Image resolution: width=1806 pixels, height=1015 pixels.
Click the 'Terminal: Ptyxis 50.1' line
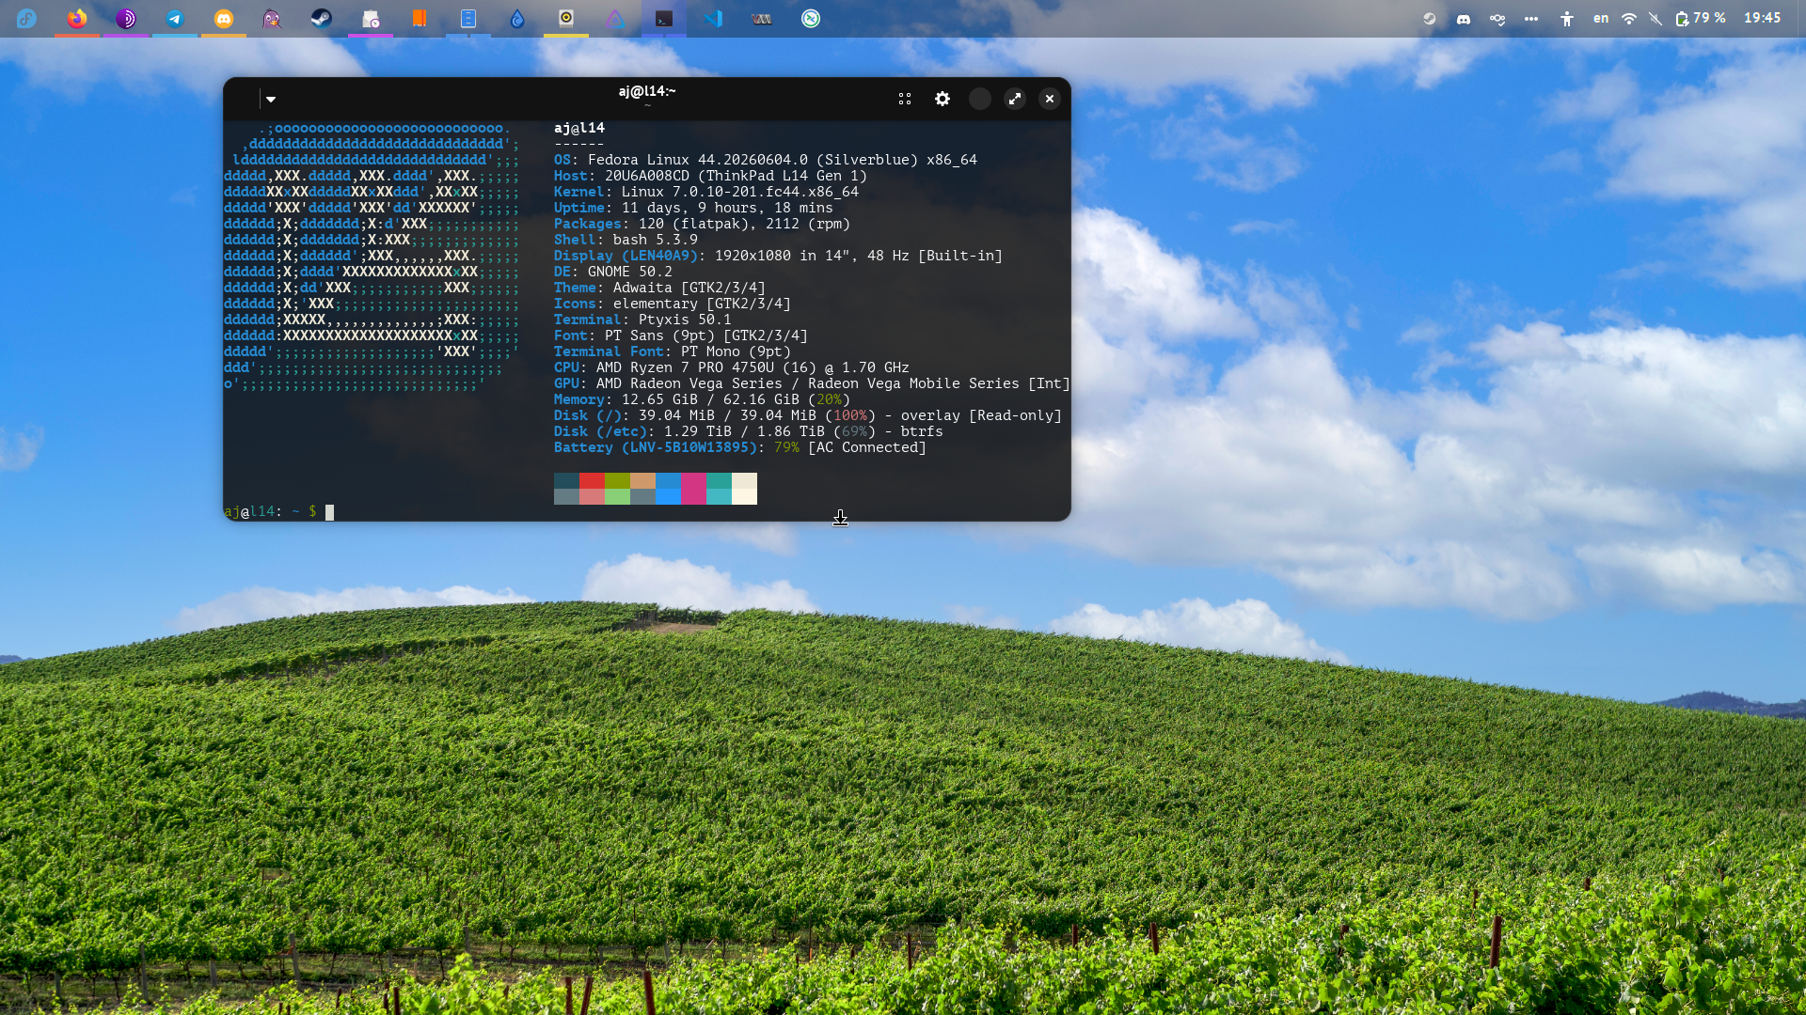click(x=642, y=320)
